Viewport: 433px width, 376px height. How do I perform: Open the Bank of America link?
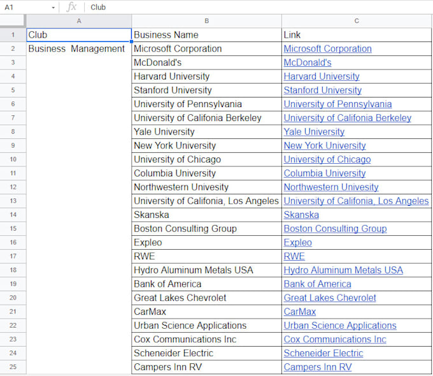pos(317,284)
